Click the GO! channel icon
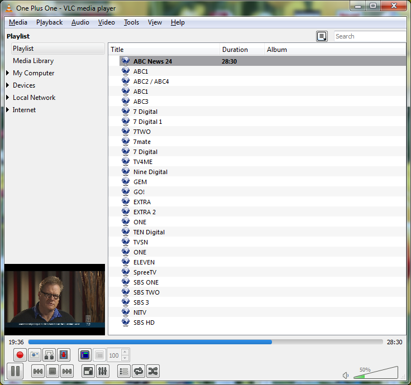Screen dimensions: 411x385 pyautogui.click(x=126, y=192)
